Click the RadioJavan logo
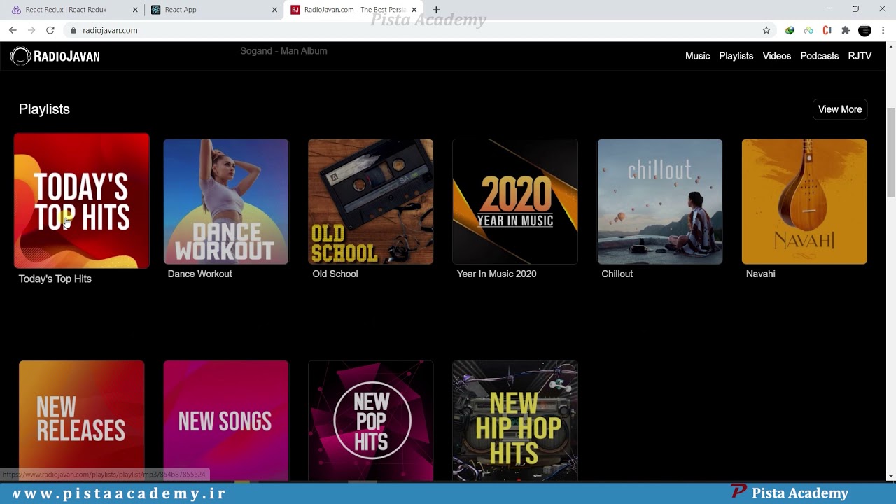This screenshot has width=896, height=504. click(x=55, y=57)
